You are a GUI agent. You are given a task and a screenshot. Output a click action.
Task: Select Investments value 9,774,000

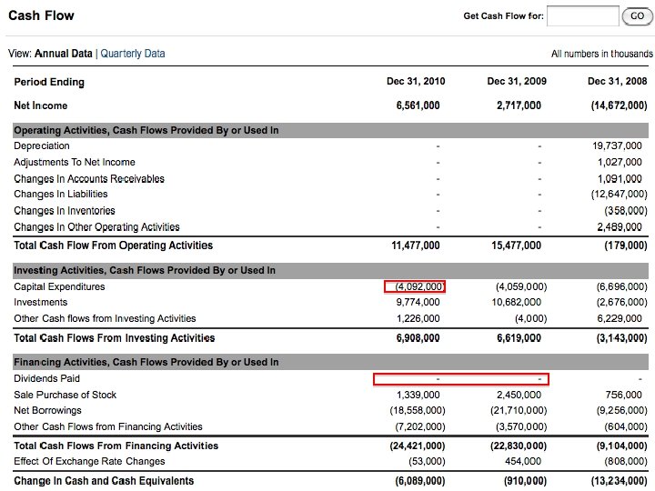pyautogui.click(x=418, y=302)
